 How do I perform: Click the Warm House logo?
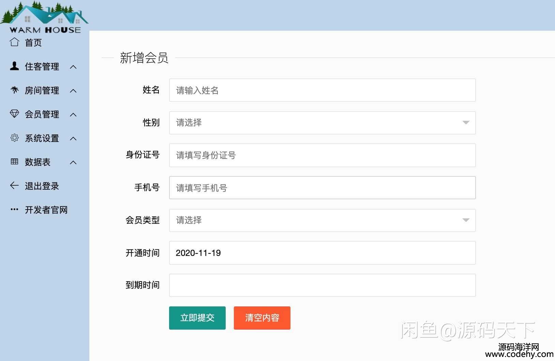click(x=45, y=17)
